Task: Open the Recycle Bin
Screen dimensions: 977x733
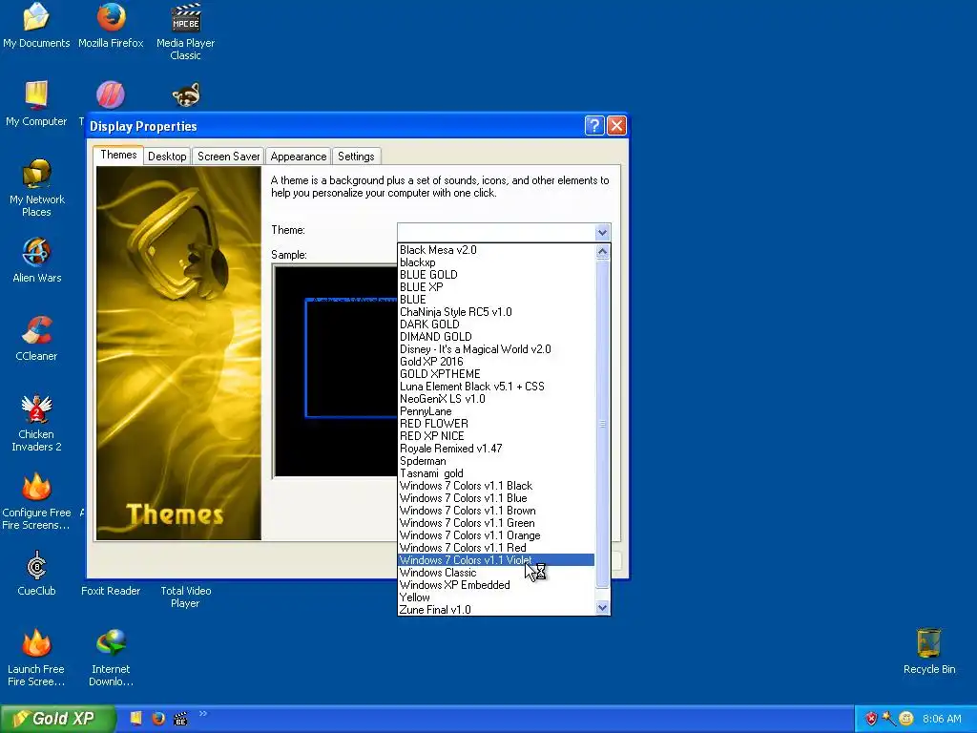Action: pos(929,652)
